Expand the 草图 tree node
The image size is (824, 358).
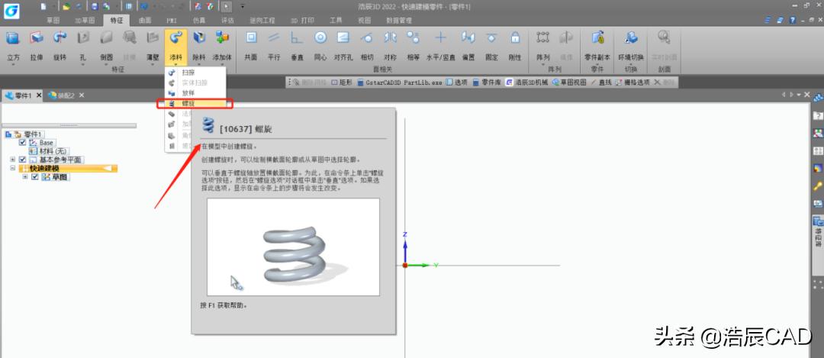pos(24,177)
